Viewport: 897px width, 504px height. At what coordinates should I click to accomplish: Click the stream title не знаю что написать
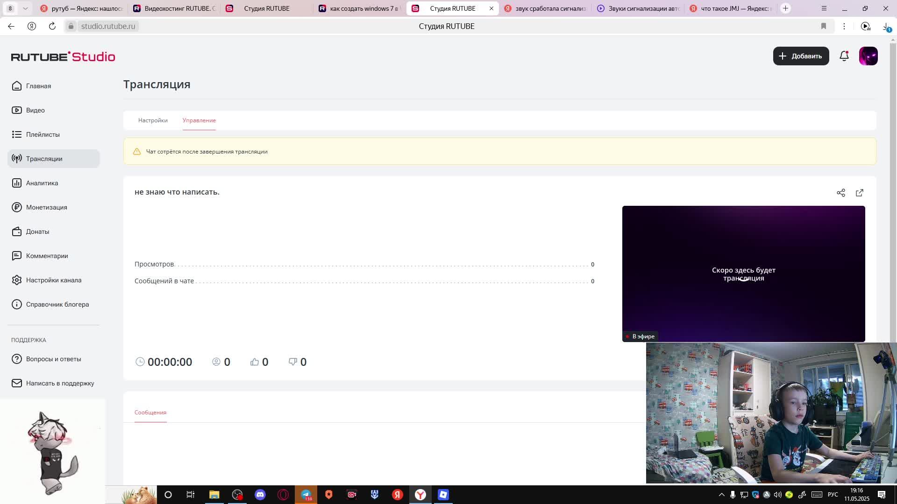tap(177, 192)
